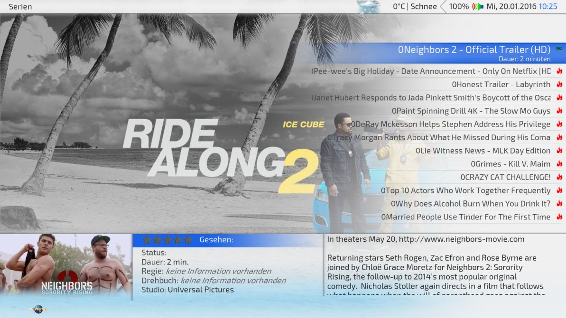Click the Dauer: 2 min. info line
The width and height of the screenshot is (566, 318).
click(165, 262)
